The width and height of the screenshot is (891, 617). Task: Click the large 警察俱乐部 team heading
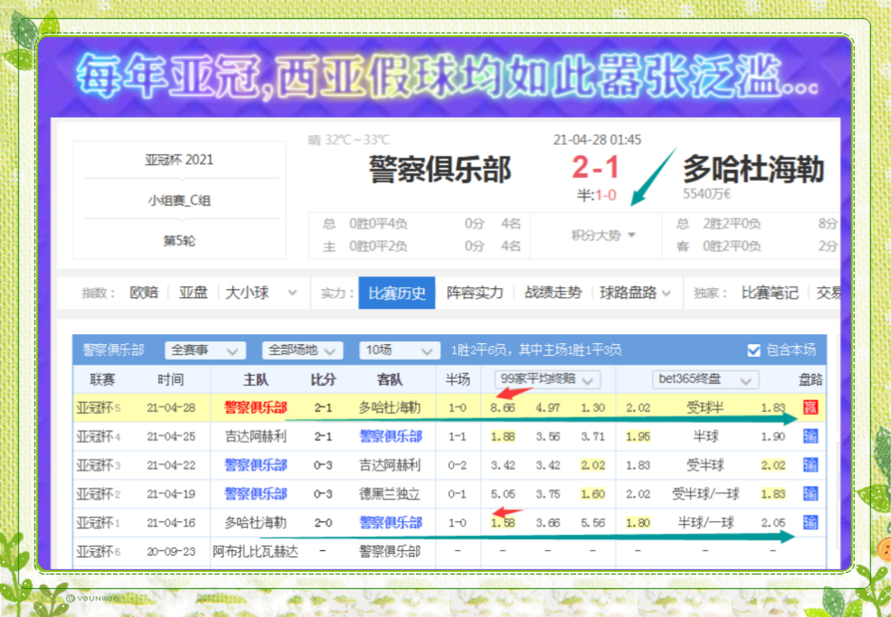pyautogui.click(x=440, y=170)
